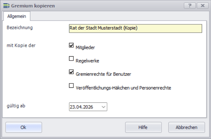Click the gültig ab label

click(16, 106)
